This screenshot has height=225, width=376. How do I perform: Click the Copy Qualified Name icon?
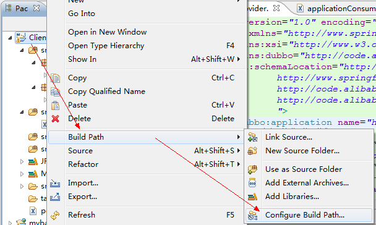[x=56, y=91]
